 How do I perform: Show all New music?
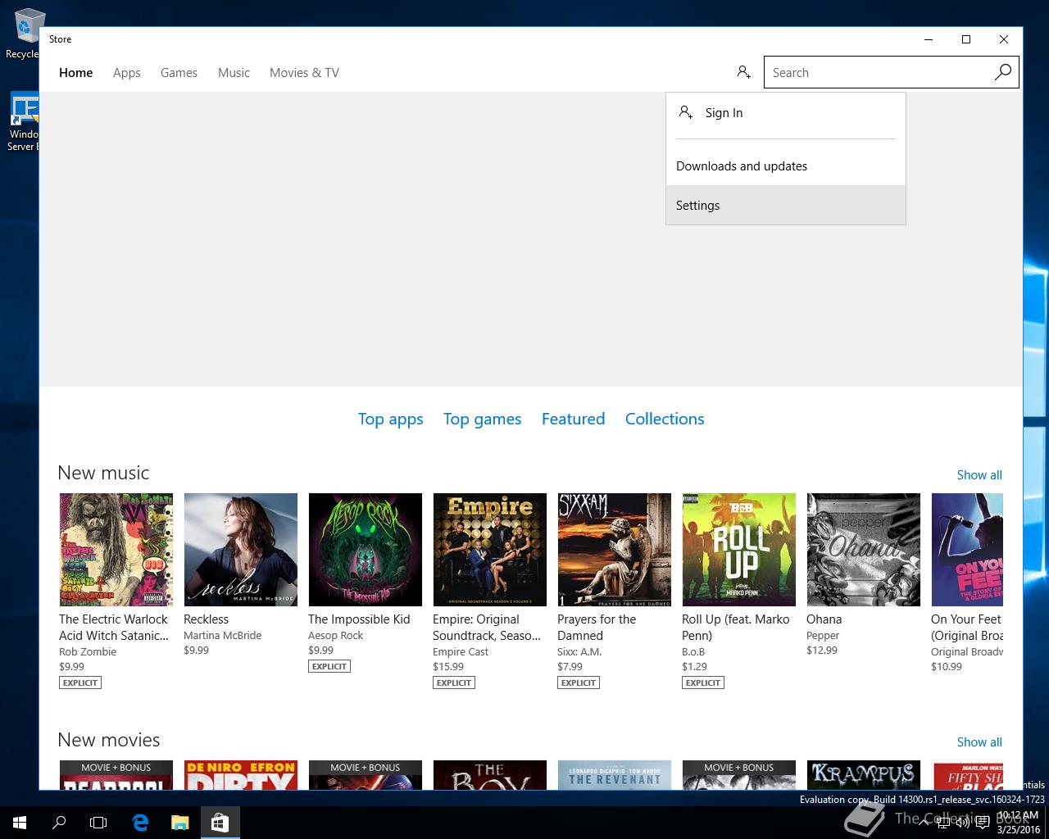point(979,474)
